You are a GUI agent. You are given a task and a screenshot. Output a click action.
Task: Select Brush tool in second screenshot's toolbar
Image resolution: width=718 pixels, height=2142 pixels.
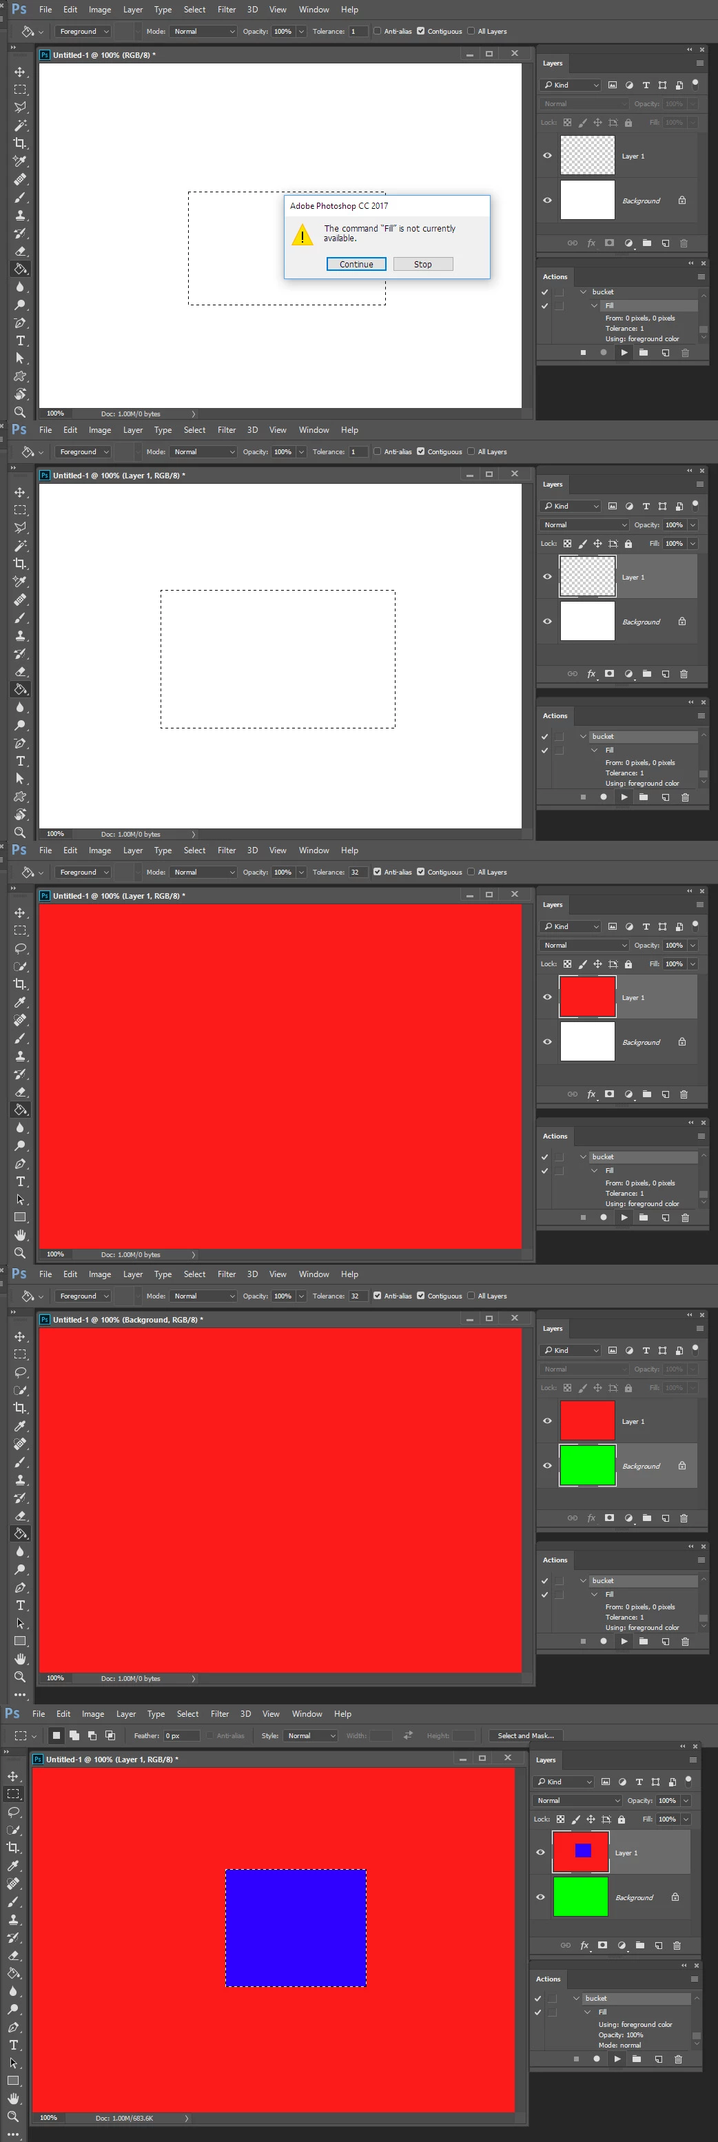point(20,618)
